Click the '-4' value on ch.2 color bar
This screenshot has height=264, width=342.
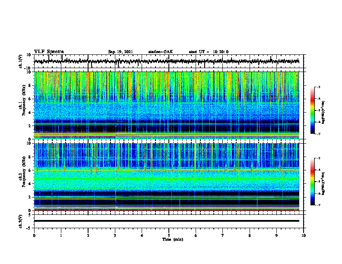(x=319, y=170)
